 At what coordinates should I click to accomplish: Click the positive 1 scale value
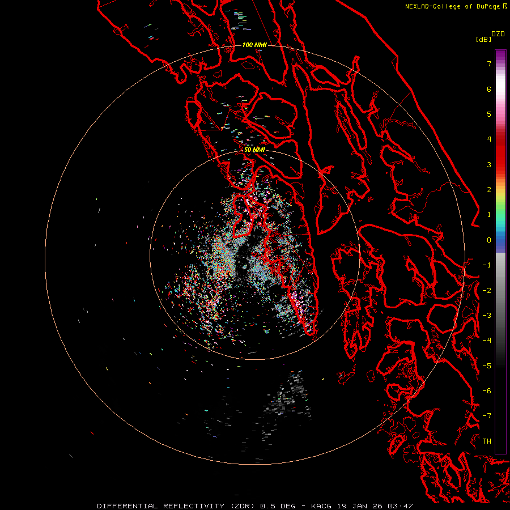pos(489,215)
